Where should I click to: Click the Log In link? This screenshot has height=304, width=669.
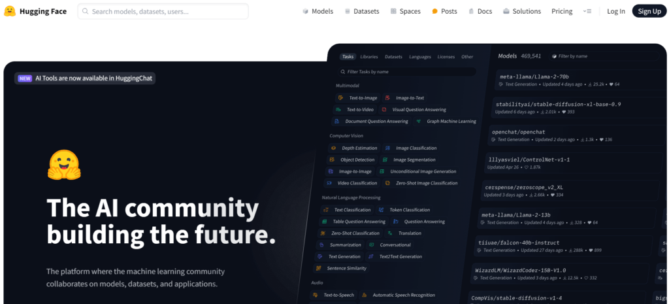point(616,12)
